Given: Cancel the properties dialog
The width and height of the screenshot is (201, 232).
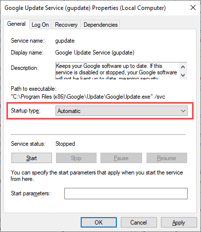Looking at the screenshot, I should (139, 223).
